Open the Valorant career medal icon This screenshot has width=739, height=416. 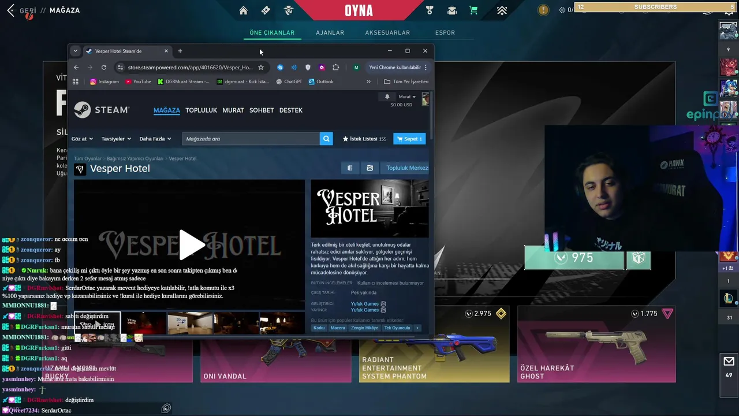coord(430,10)
